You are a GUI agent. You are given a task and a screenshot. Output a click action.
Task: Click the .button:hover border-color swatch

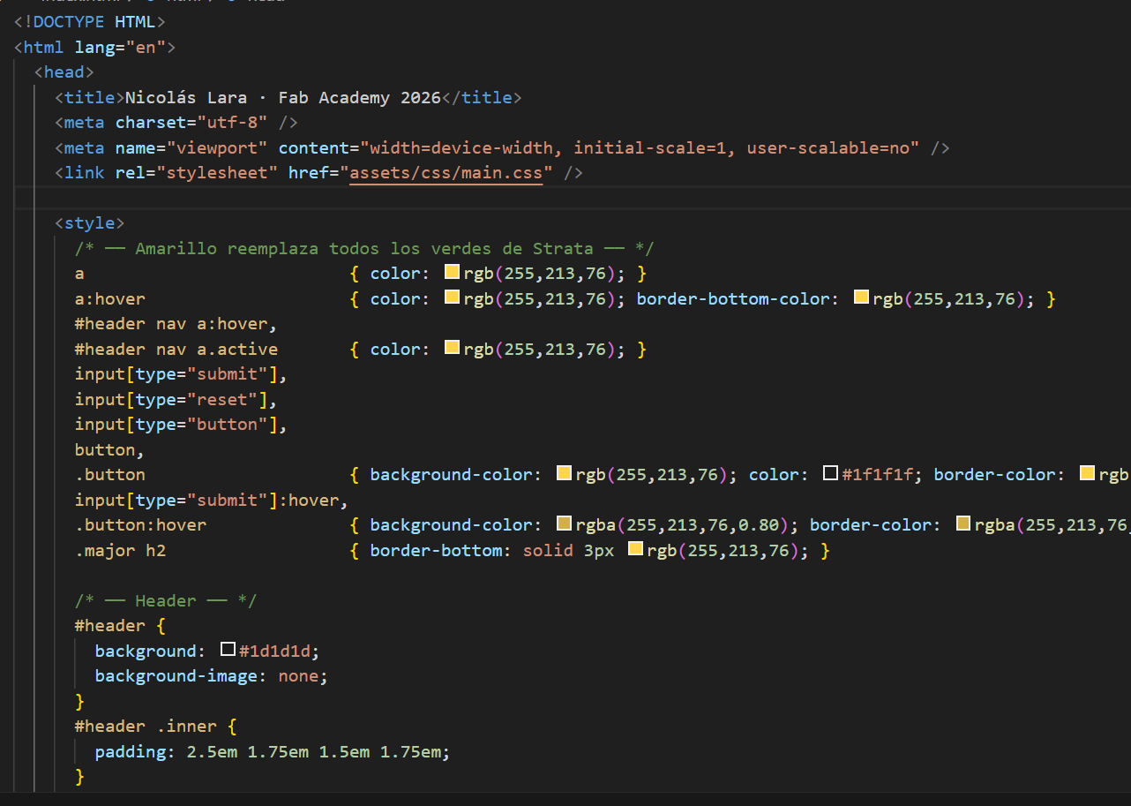pos(963,524)
